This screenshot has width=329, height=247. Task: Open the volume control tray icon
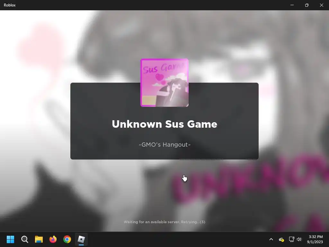(299, 239)
